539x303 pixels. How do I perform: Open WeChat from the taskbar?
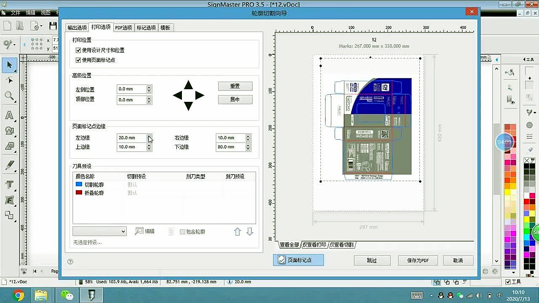click(67, 295)
